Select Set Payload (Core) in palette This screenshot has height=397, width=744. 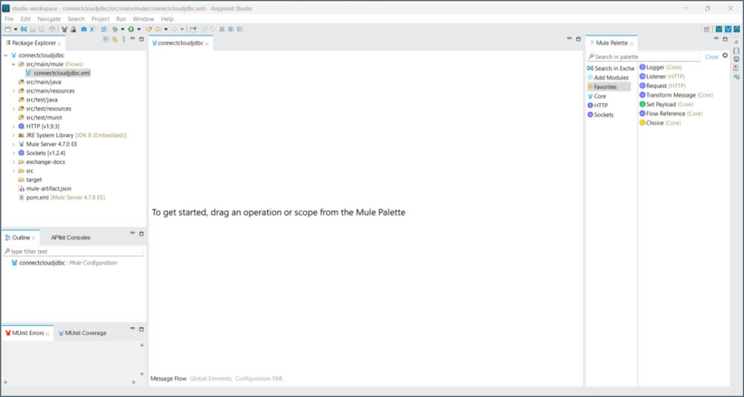666,104
